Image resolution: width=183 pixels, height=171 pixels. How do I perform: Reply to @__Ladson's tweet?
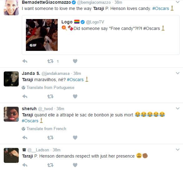click(x=25, y=165)
